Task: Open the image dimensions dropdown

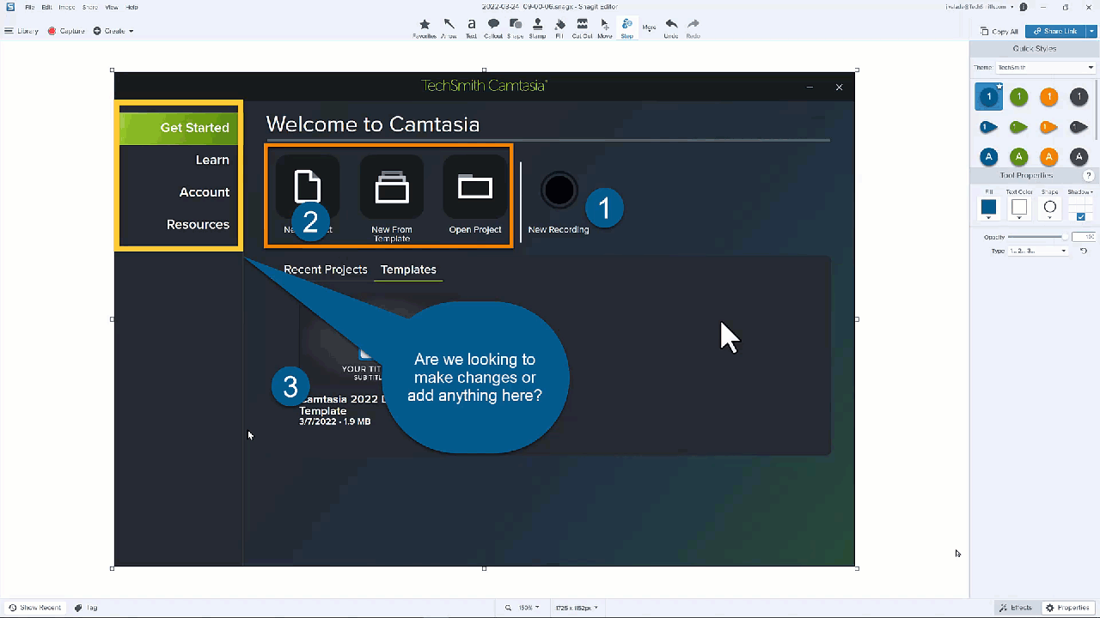Action: (575, 608)
